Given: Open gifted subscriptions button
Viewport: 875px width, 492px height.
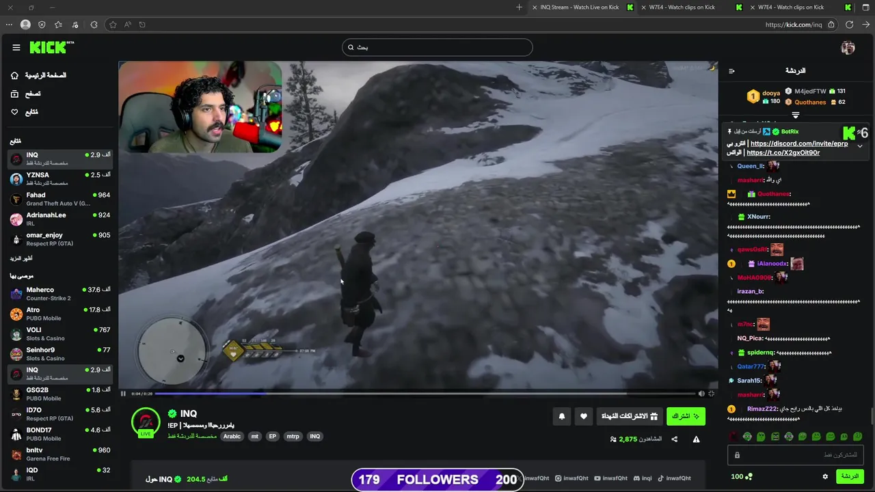Looking at the screenshot, I should (x=630, y=416).
